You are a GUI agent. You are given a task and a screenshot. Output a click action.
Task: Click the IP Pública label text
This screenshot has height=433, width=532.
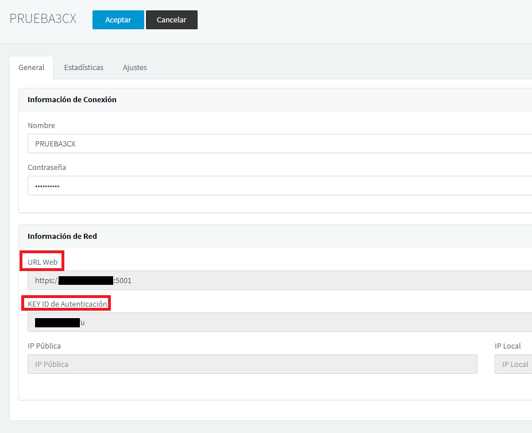tap(44, 346)
